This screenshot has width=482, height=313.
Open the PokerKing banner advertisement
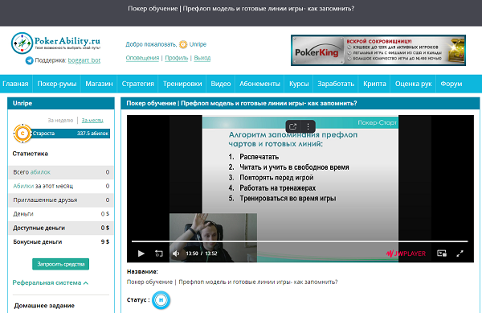click(x=378, y=50)
